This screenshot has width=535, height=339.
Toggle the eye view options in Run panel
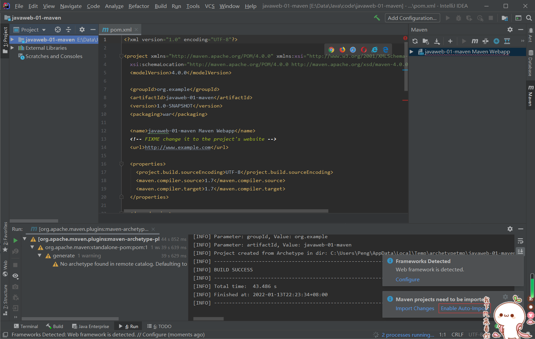(x=15, y=276)
